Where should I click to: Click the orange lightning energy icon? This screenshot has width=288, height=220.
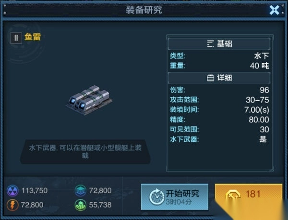(x=12, y=205)
